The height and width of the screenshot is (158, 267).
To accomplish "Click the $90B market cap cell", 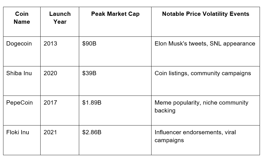I will (x=115, y=51).
